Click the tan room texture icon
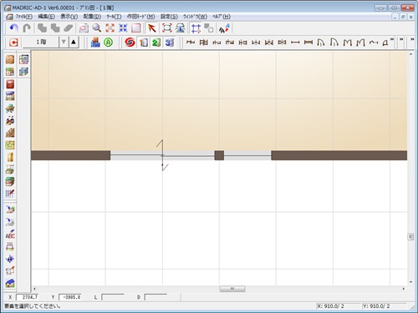The height and width of the screenshot is (313, 418). coord(10,59)
